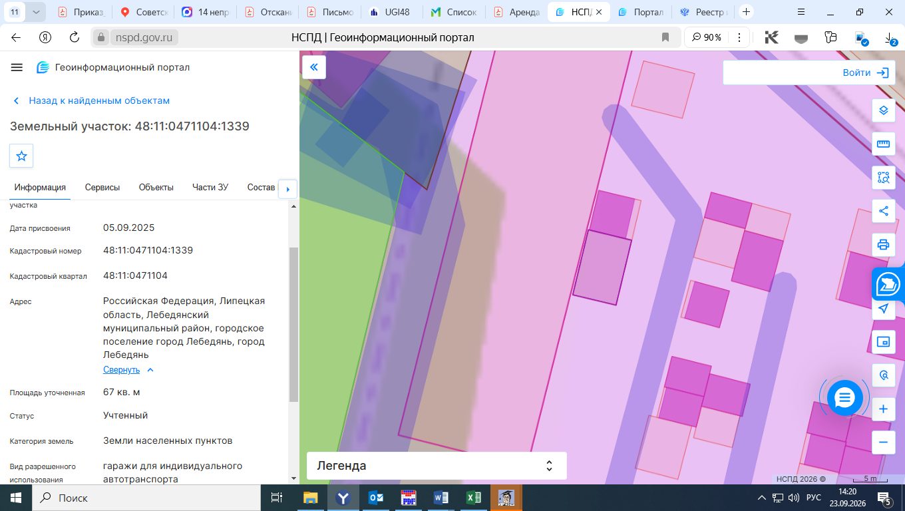The image size is (905, 511).
Task: Show more panel tabs with right arrow
Action: [287, 189]
